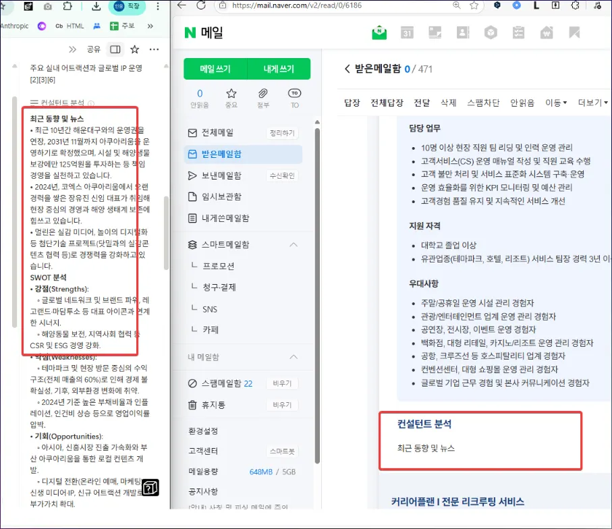
Task: Go back in browser navigation
Action: pyautogui.click(x=182, y=5)
